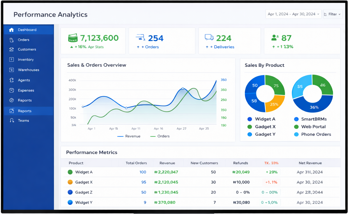This screenshot has width=348, height=214.
Task: Click the Customers icon in sidebar
Action: click(12, 50)
